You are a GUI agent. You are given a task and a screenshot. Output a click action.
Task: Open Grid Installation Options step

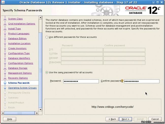(x=22, y=24)
